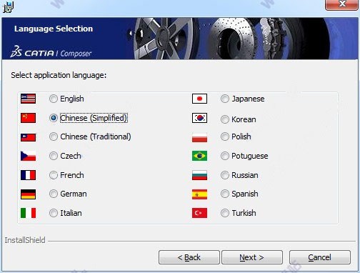
Task: Click the Turkish flag icon
Action: coord(199,213)
